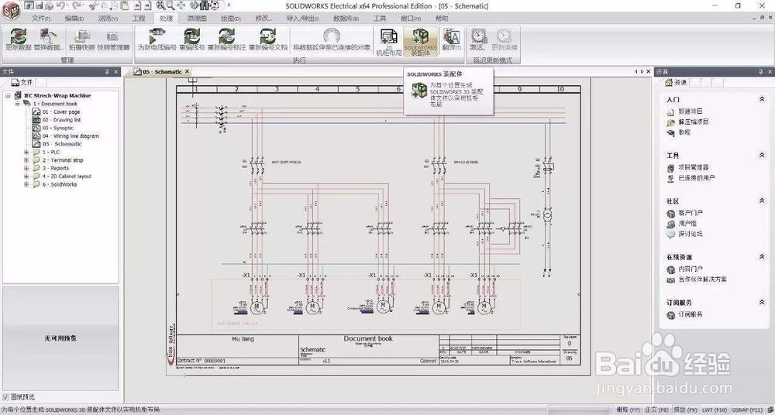Toggle LWT (F10) line weight in status bar
775x415 pixels.
(x=715, y=410)
